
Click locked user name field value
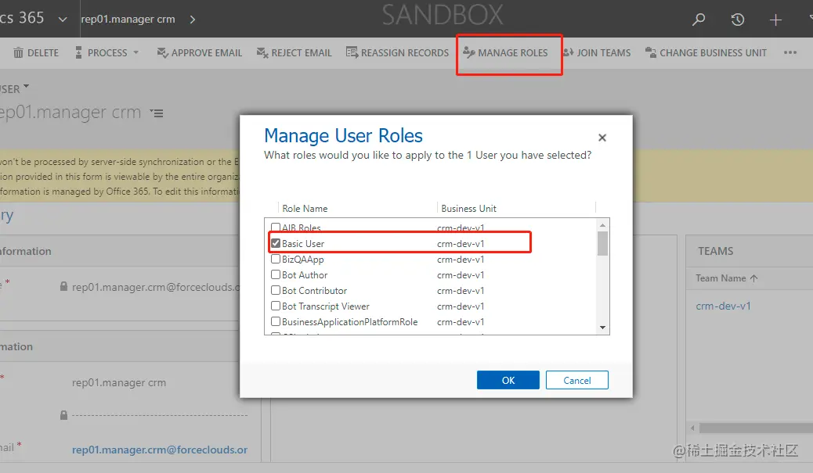(156, 287)
